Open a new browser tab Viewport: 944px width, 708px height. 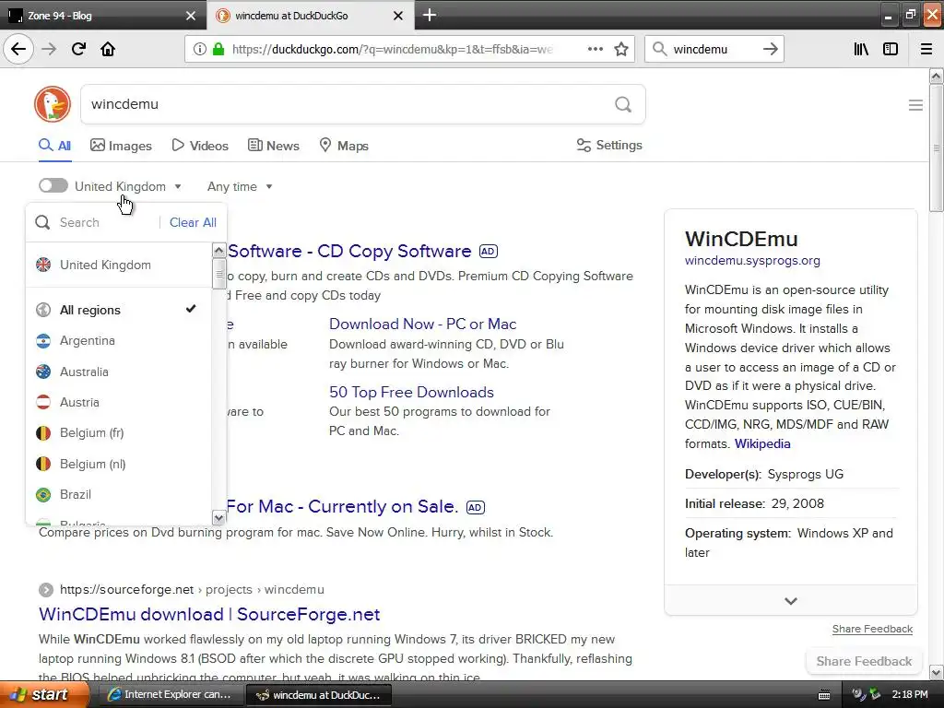pyautogui.click(x=430, y=15)
